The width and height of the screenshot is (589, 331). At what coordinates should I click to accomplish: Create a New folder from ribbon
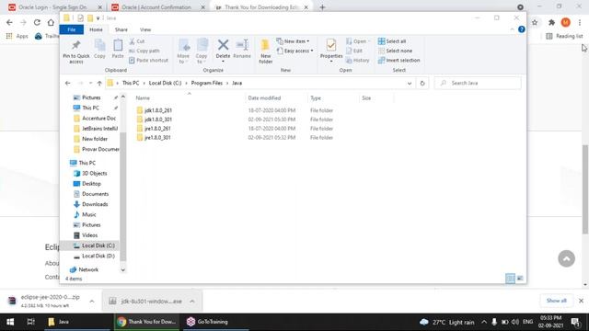coord(266,51)
